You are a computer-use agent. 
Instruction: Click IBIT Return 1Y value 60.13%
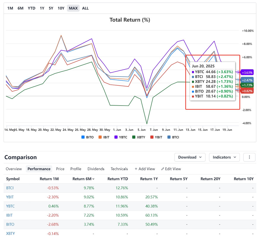click(151, 215)
